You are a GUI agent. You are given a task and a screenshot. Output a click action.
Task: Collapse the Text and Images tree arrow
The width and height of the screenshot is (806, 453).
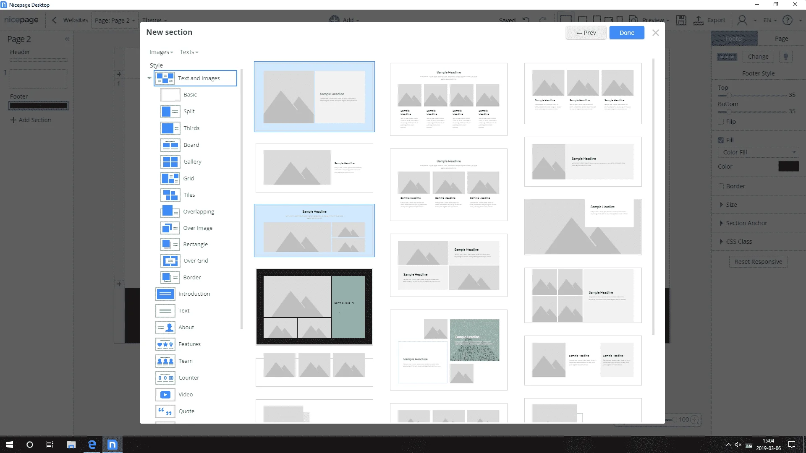point(149,78)
